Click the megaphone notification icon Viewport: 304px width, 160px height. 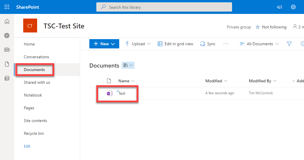point(279,7)
